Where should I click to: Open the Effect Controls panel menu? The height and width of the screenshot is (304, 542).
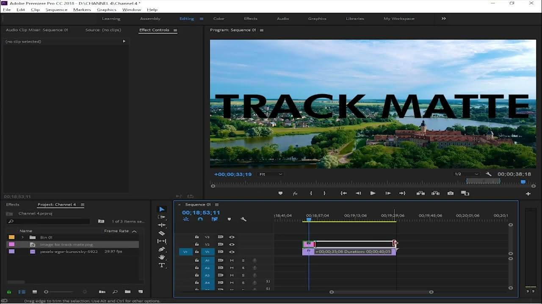click(175, 30)
